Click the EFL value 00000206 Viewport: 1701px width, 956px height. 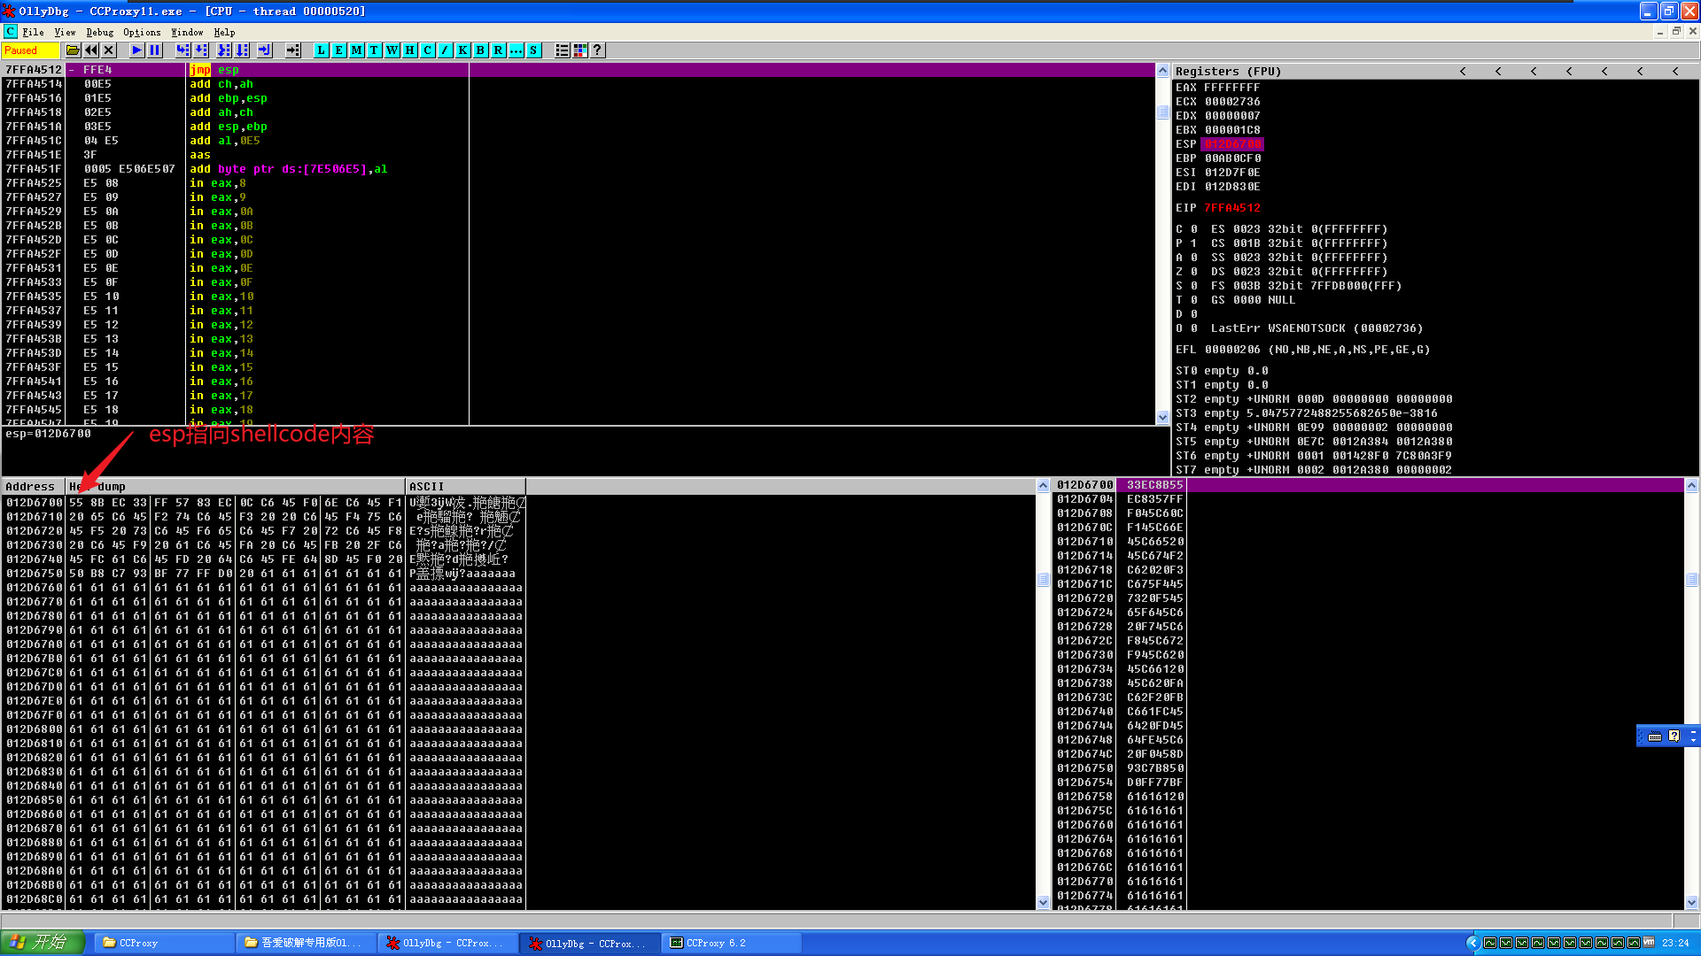(x=1232, y=350)
